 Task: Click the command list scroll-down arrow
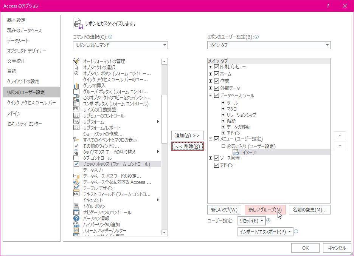(x=165, y=232)
